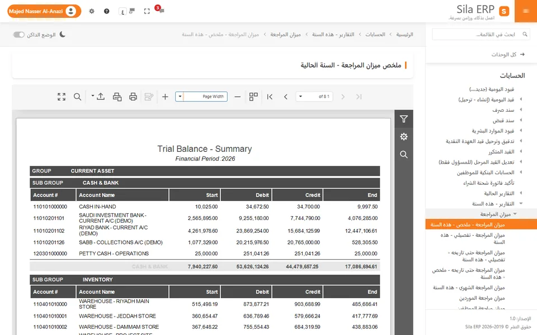This screenshot has height=335, width=537.
Task: Print current page of report
Action: point(117,97)
